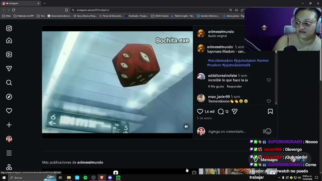The image size is (322, 181).
Task: Open hashtag #nicolásmaduro
Action: tap(220, 61)
